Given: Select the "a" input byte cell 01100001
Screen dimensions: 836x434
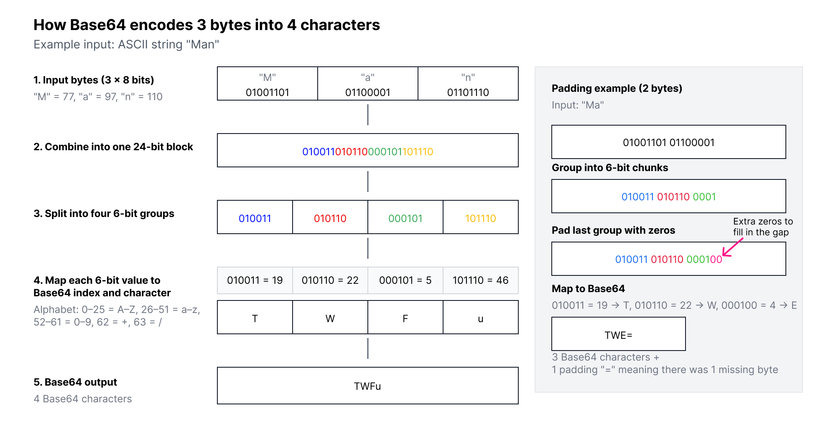Looking at the screenshot, I should (368, 84).
